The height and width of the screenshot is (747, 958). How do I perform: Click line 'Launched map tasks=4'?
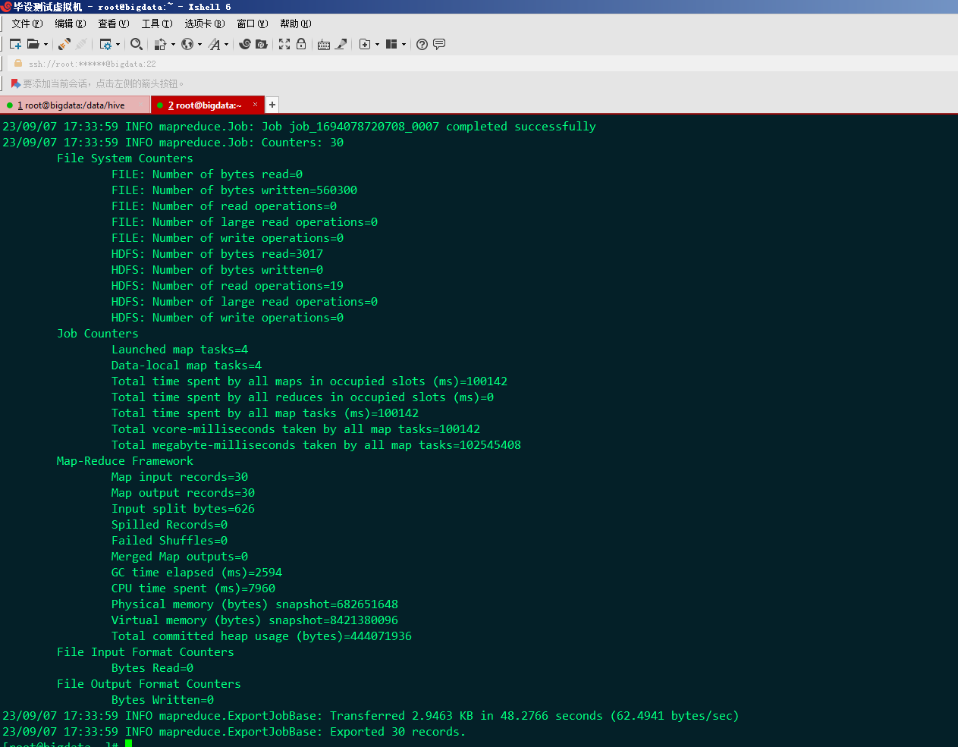tap(180, 350)
